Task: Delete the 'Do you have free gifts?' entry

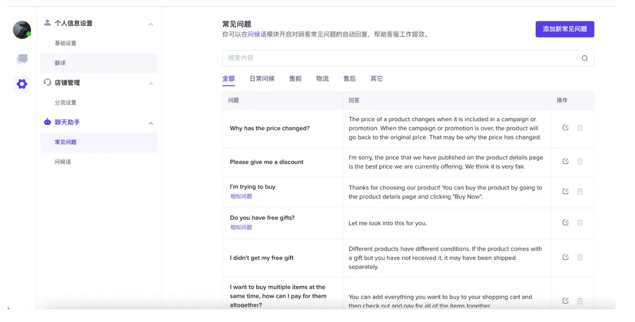Action: point(580,222)
